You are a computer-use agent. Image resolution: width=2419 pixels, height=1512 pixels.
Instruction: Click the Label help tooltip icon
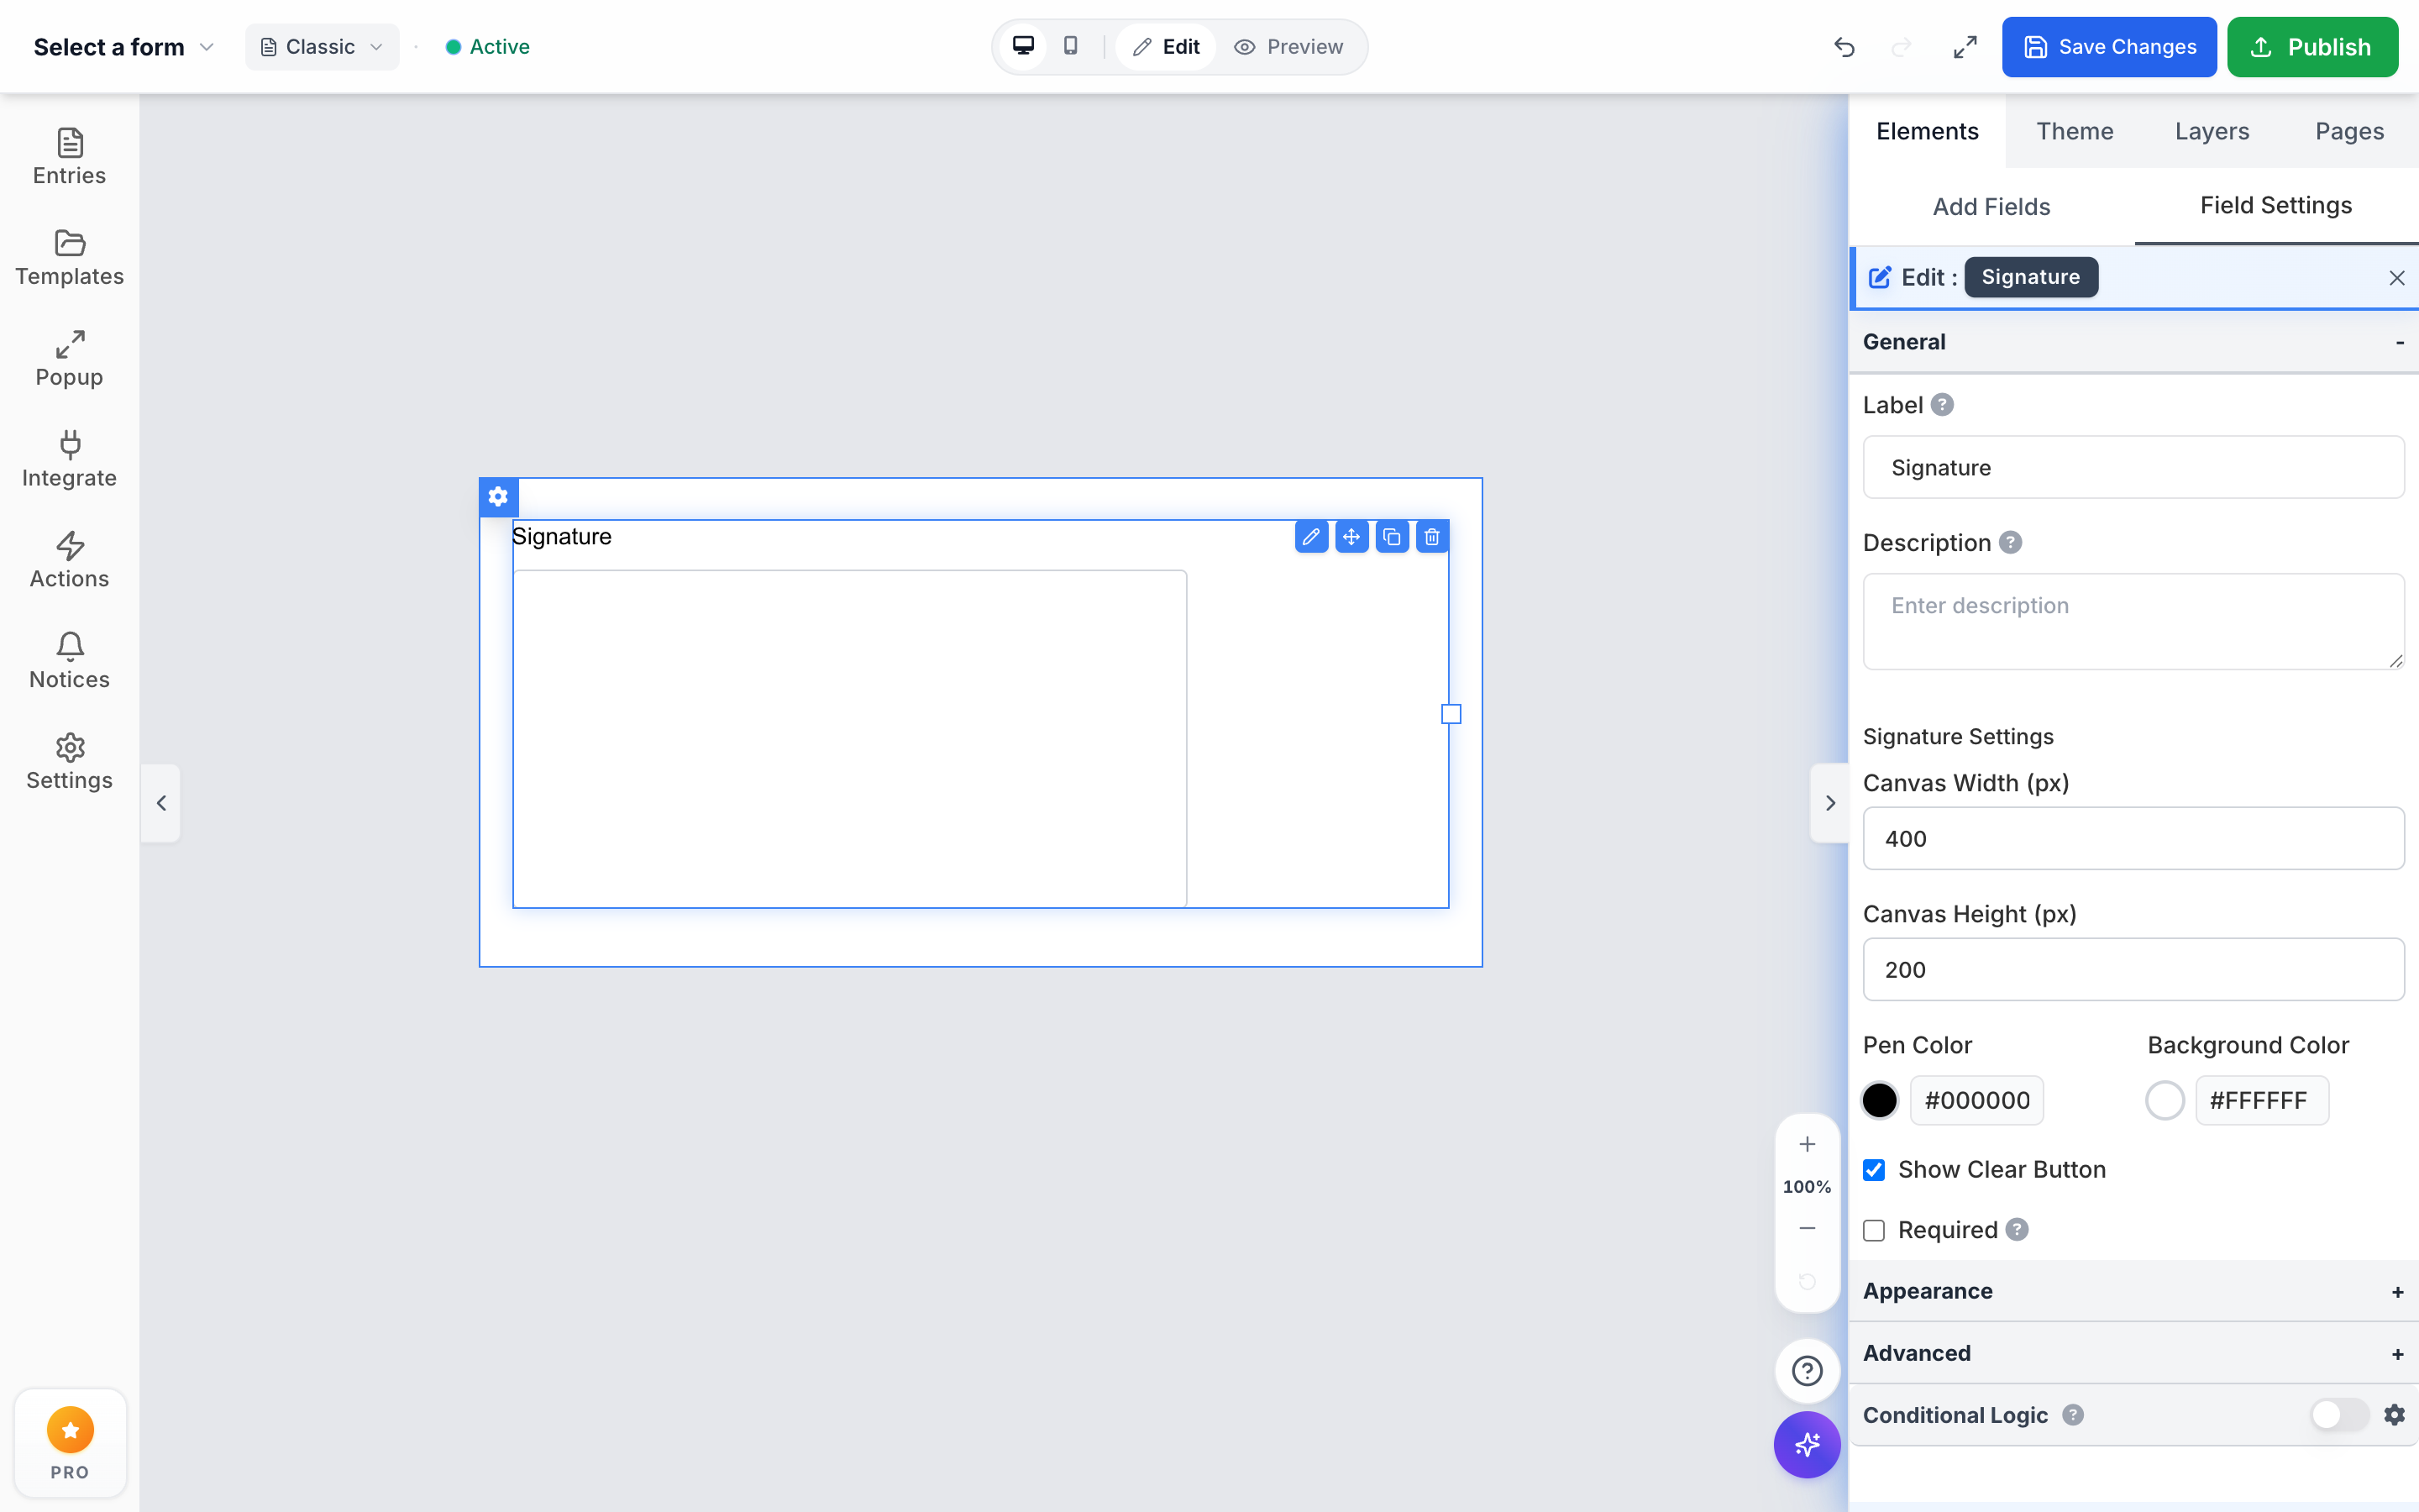1941,405
